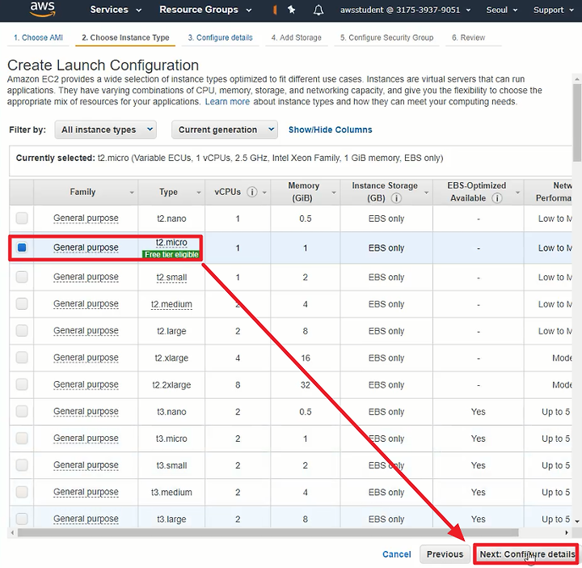Click memory value 16 in t2.xlarge row
Viewport: 582px width, 568px height.
[x=305, y=358]
